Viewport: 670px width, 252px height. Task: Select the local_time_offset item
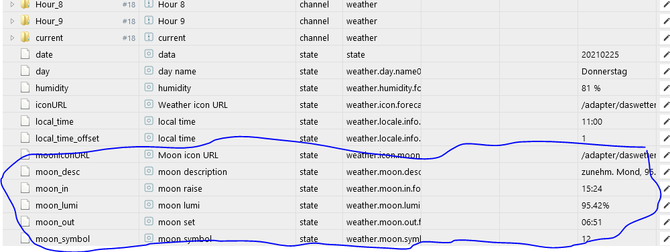[67, 138]
